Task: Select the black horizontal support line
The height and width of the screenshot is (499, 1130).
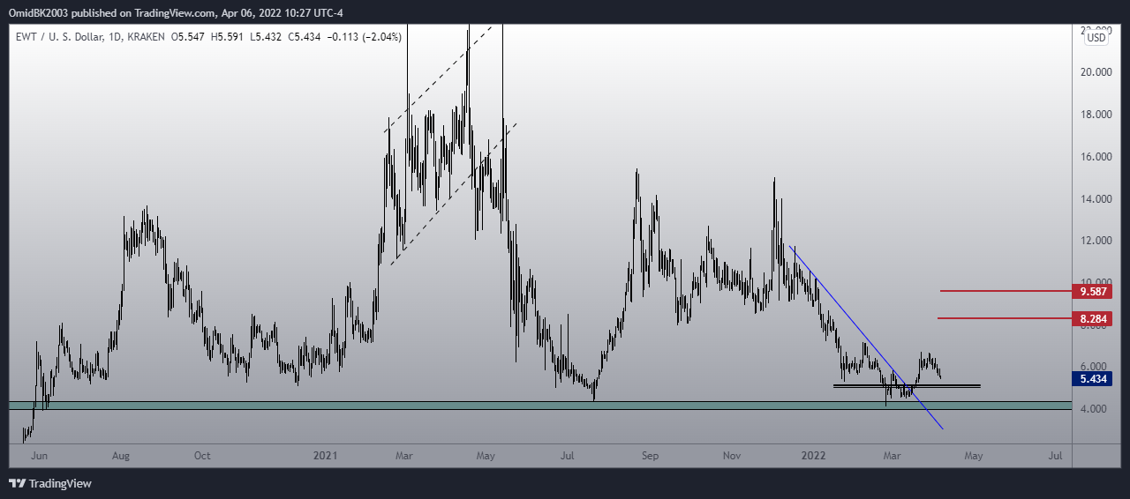Action: 907,385
